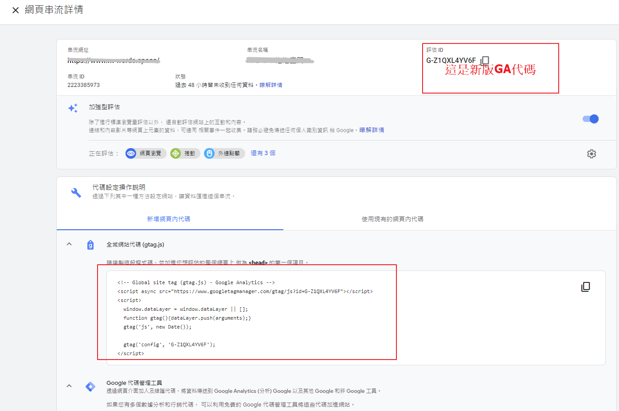
Task: Click the green scroll icon
Action: tap(176, 153)
